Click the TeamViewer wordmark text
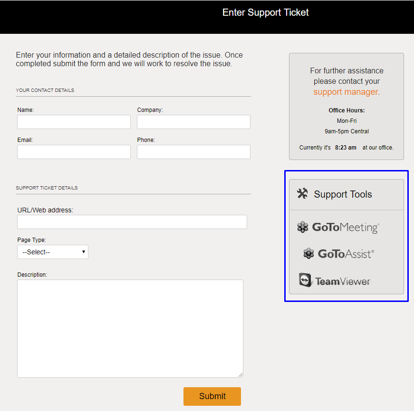414x411 pixels. click(342, 281)
